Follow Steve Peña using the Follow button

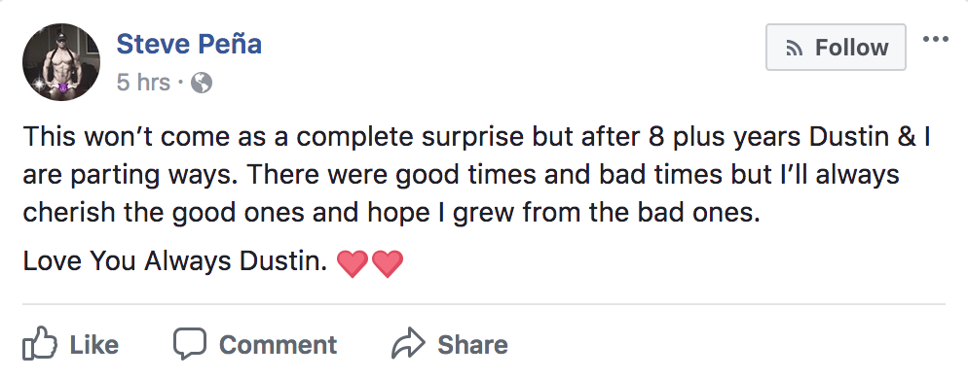coord(836,48)
